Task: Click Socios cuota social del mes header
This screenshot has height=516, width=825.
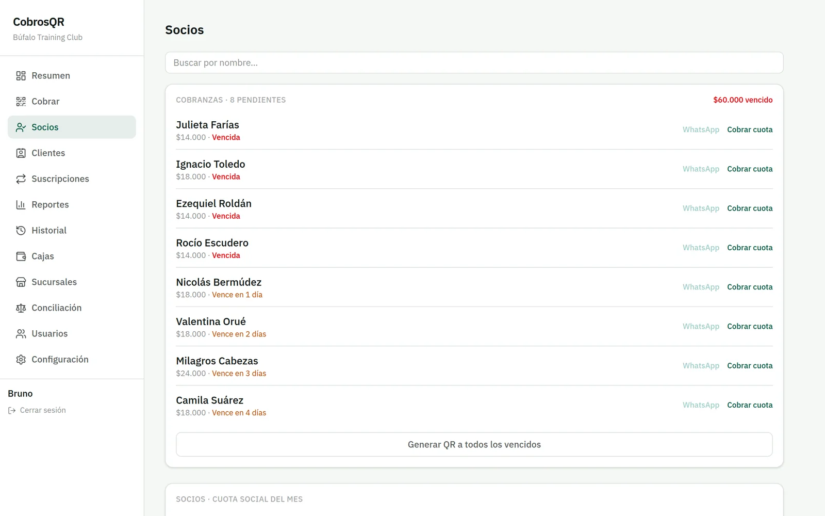Action: [x=239, y=499]
